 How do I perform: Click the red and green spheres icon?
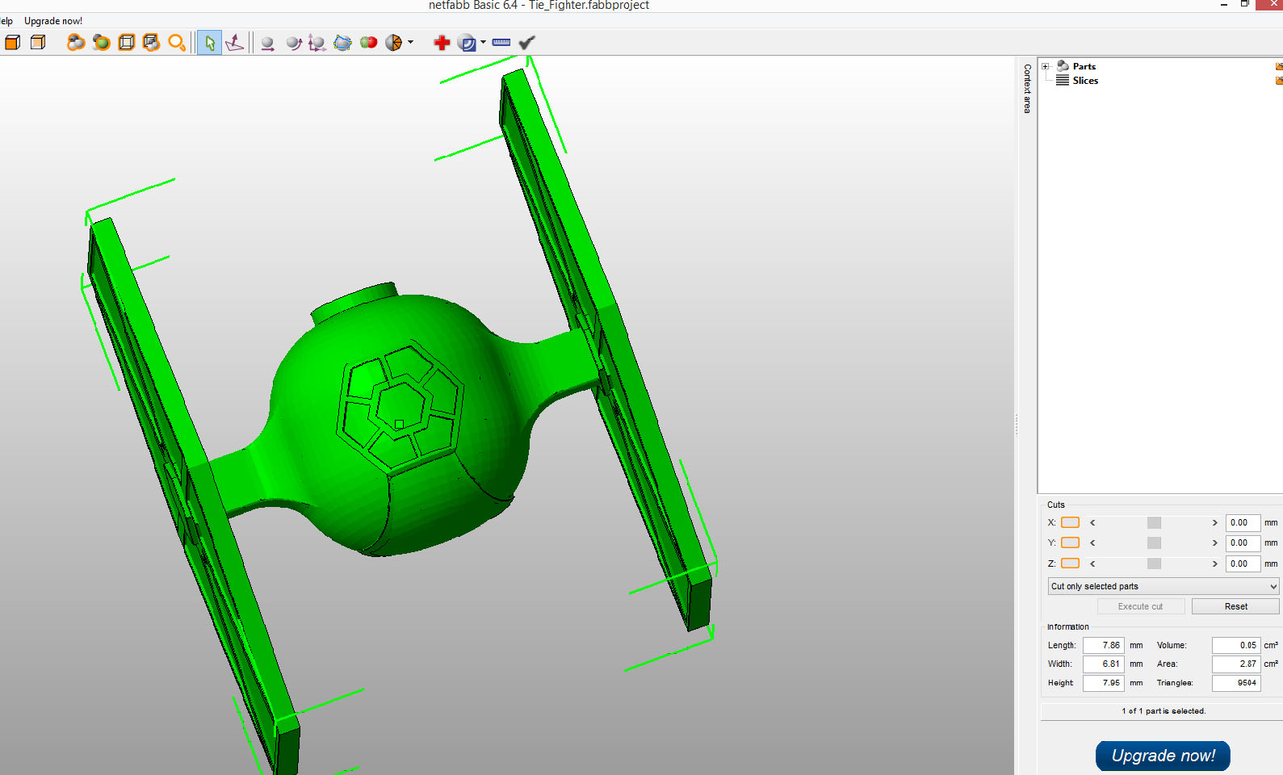click(369, 43)
